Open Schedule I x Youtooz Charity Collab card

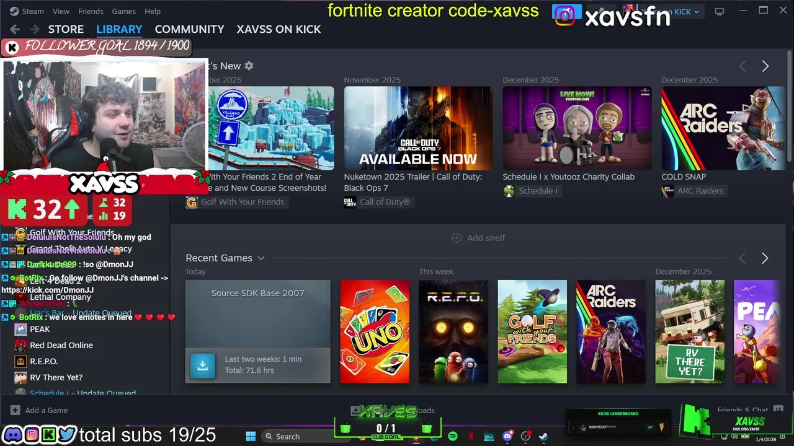click(577, 128)
